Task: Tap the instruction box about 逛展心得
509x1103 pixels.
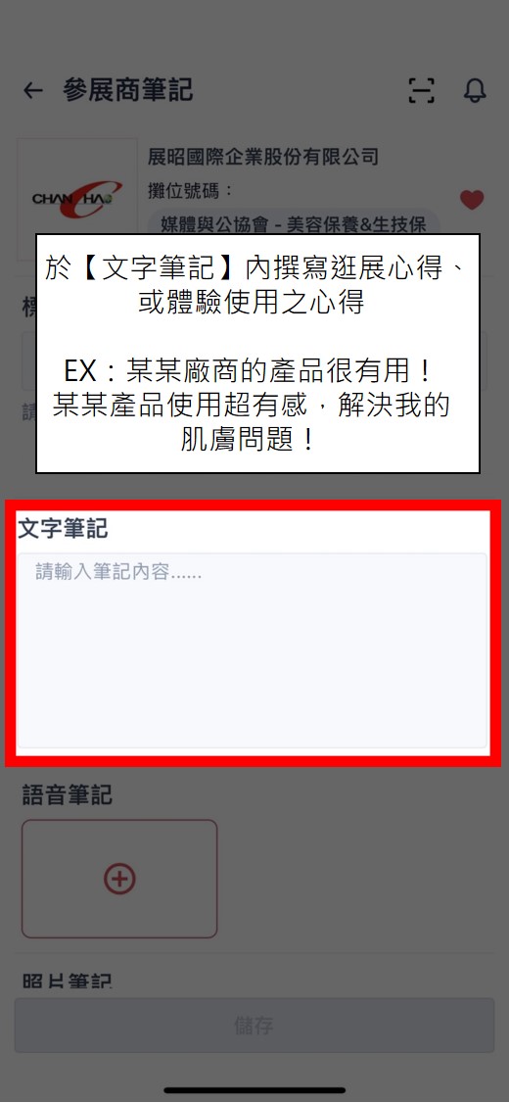Action: [x=258, y=353]
